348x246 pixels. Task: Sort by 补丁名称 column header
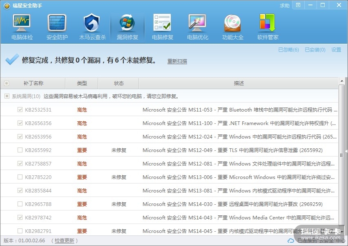[x=33, y=83]
